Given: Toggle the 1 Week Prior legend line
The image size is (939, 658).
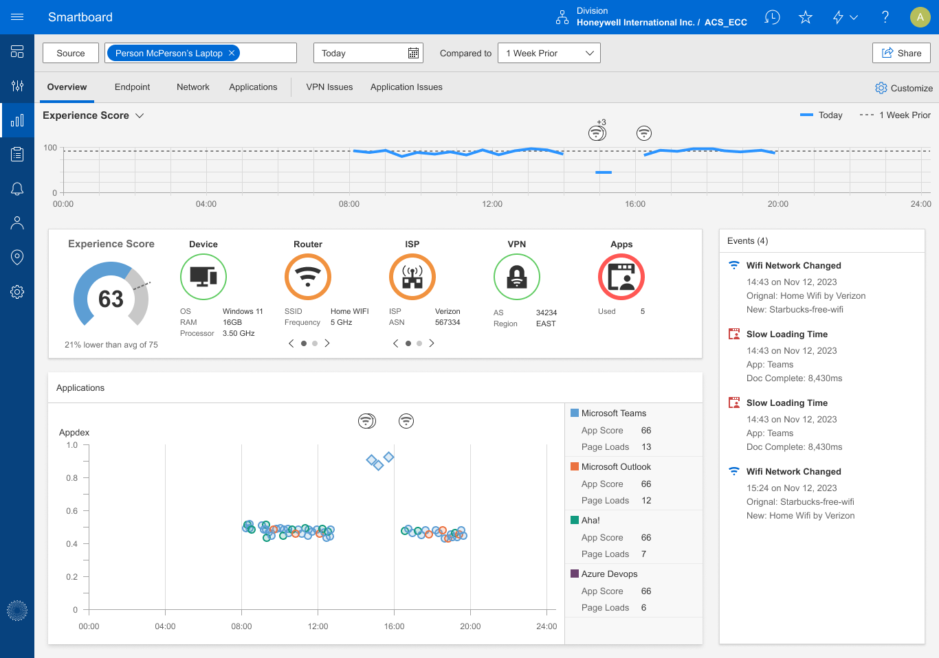Looking at the screenshot, I should (x=895, y=115).
